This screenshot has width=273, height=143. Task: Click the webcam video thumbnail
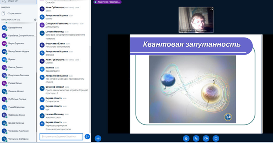[196, 20]
